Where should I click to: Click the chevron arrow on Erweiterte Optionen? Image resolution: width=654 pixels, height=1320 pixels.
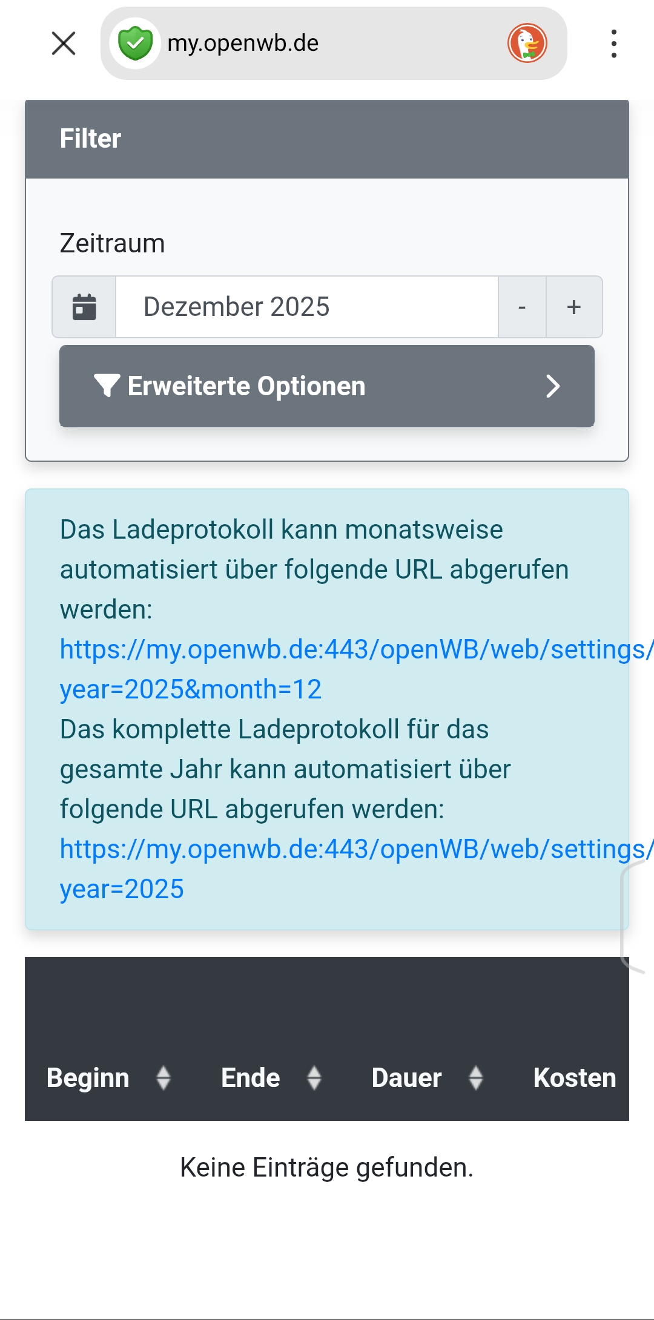click(552, 386)
